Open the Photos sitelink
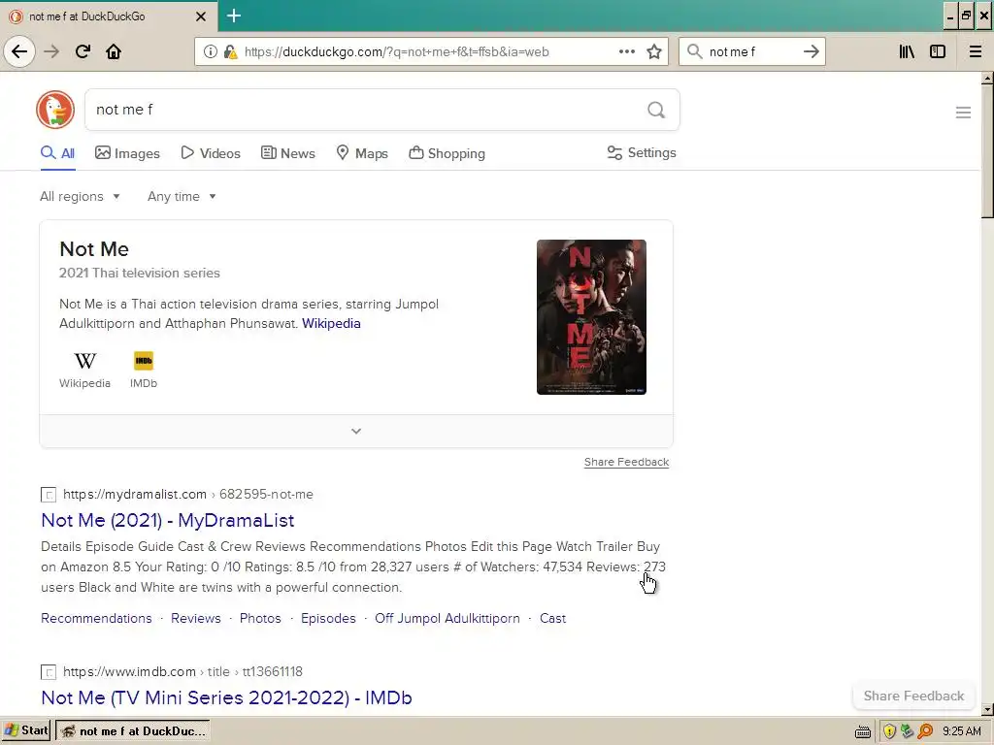The height and width of the screenshot is (745, 994). coord(260,618)
